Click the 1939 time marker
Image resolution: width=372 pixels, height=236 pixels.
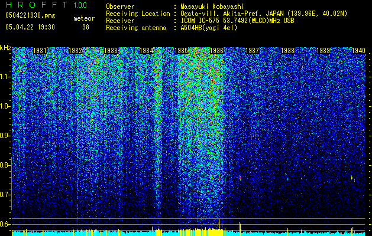(x=323, y=51)
